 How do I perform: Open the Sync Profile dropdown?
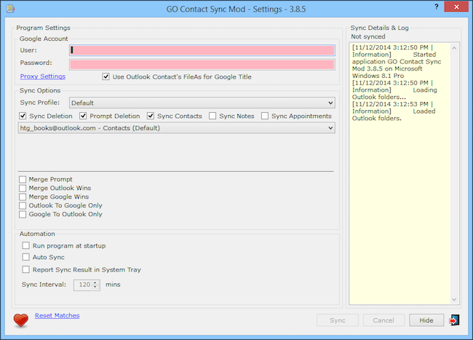tap(202, 103)
